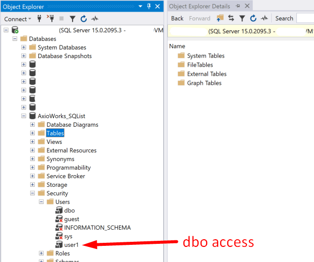The width and height of the screenshot is (314, 262).
Task: Click the Name column header
Action: [177, 46]
